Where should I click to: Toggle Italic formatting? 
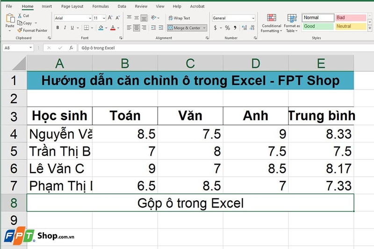click(65, 28)
